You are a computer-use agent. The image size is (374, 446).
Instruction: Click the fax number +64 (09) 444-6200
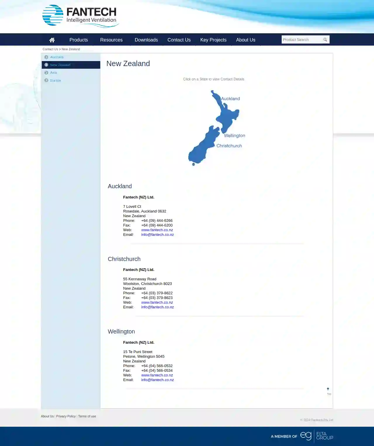click(x=157, y=225)
